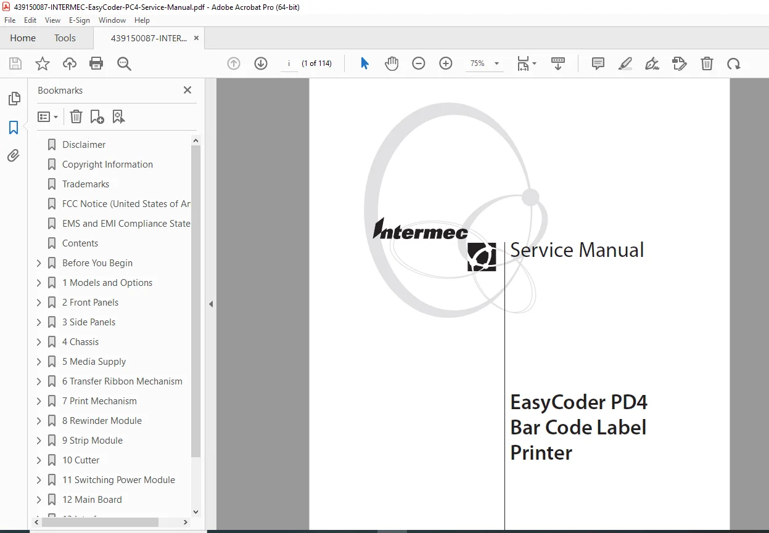Add document to starred favorites
The image size is (769, 533).
tap(43, 63)
